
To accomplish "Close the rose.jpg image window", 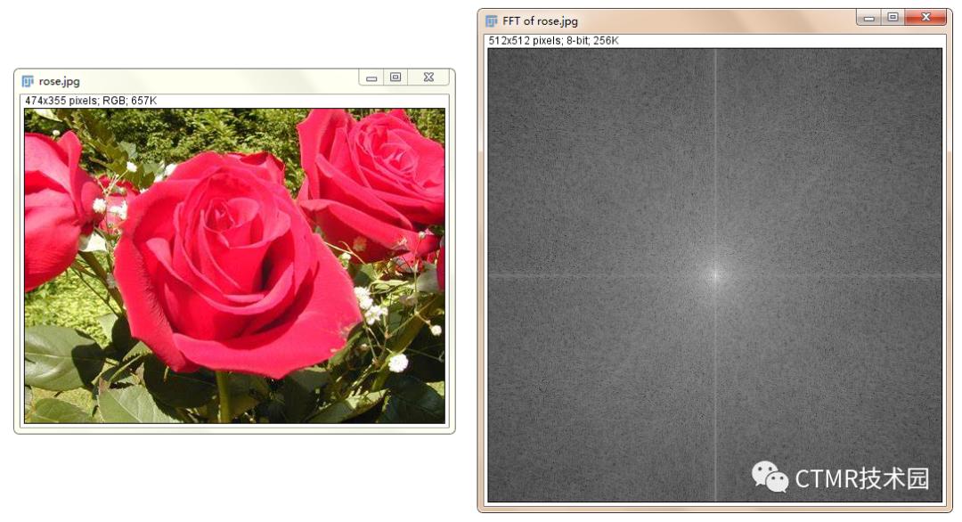I will click(x=428, y=78).
